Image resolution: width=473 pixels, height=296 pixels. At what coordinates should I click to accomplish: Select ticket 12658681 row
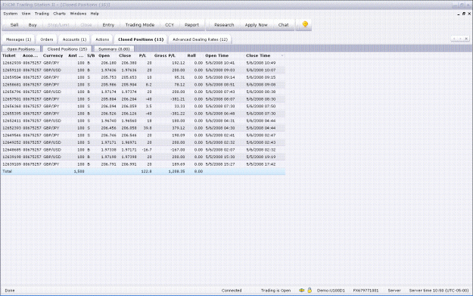click(143, 85)
